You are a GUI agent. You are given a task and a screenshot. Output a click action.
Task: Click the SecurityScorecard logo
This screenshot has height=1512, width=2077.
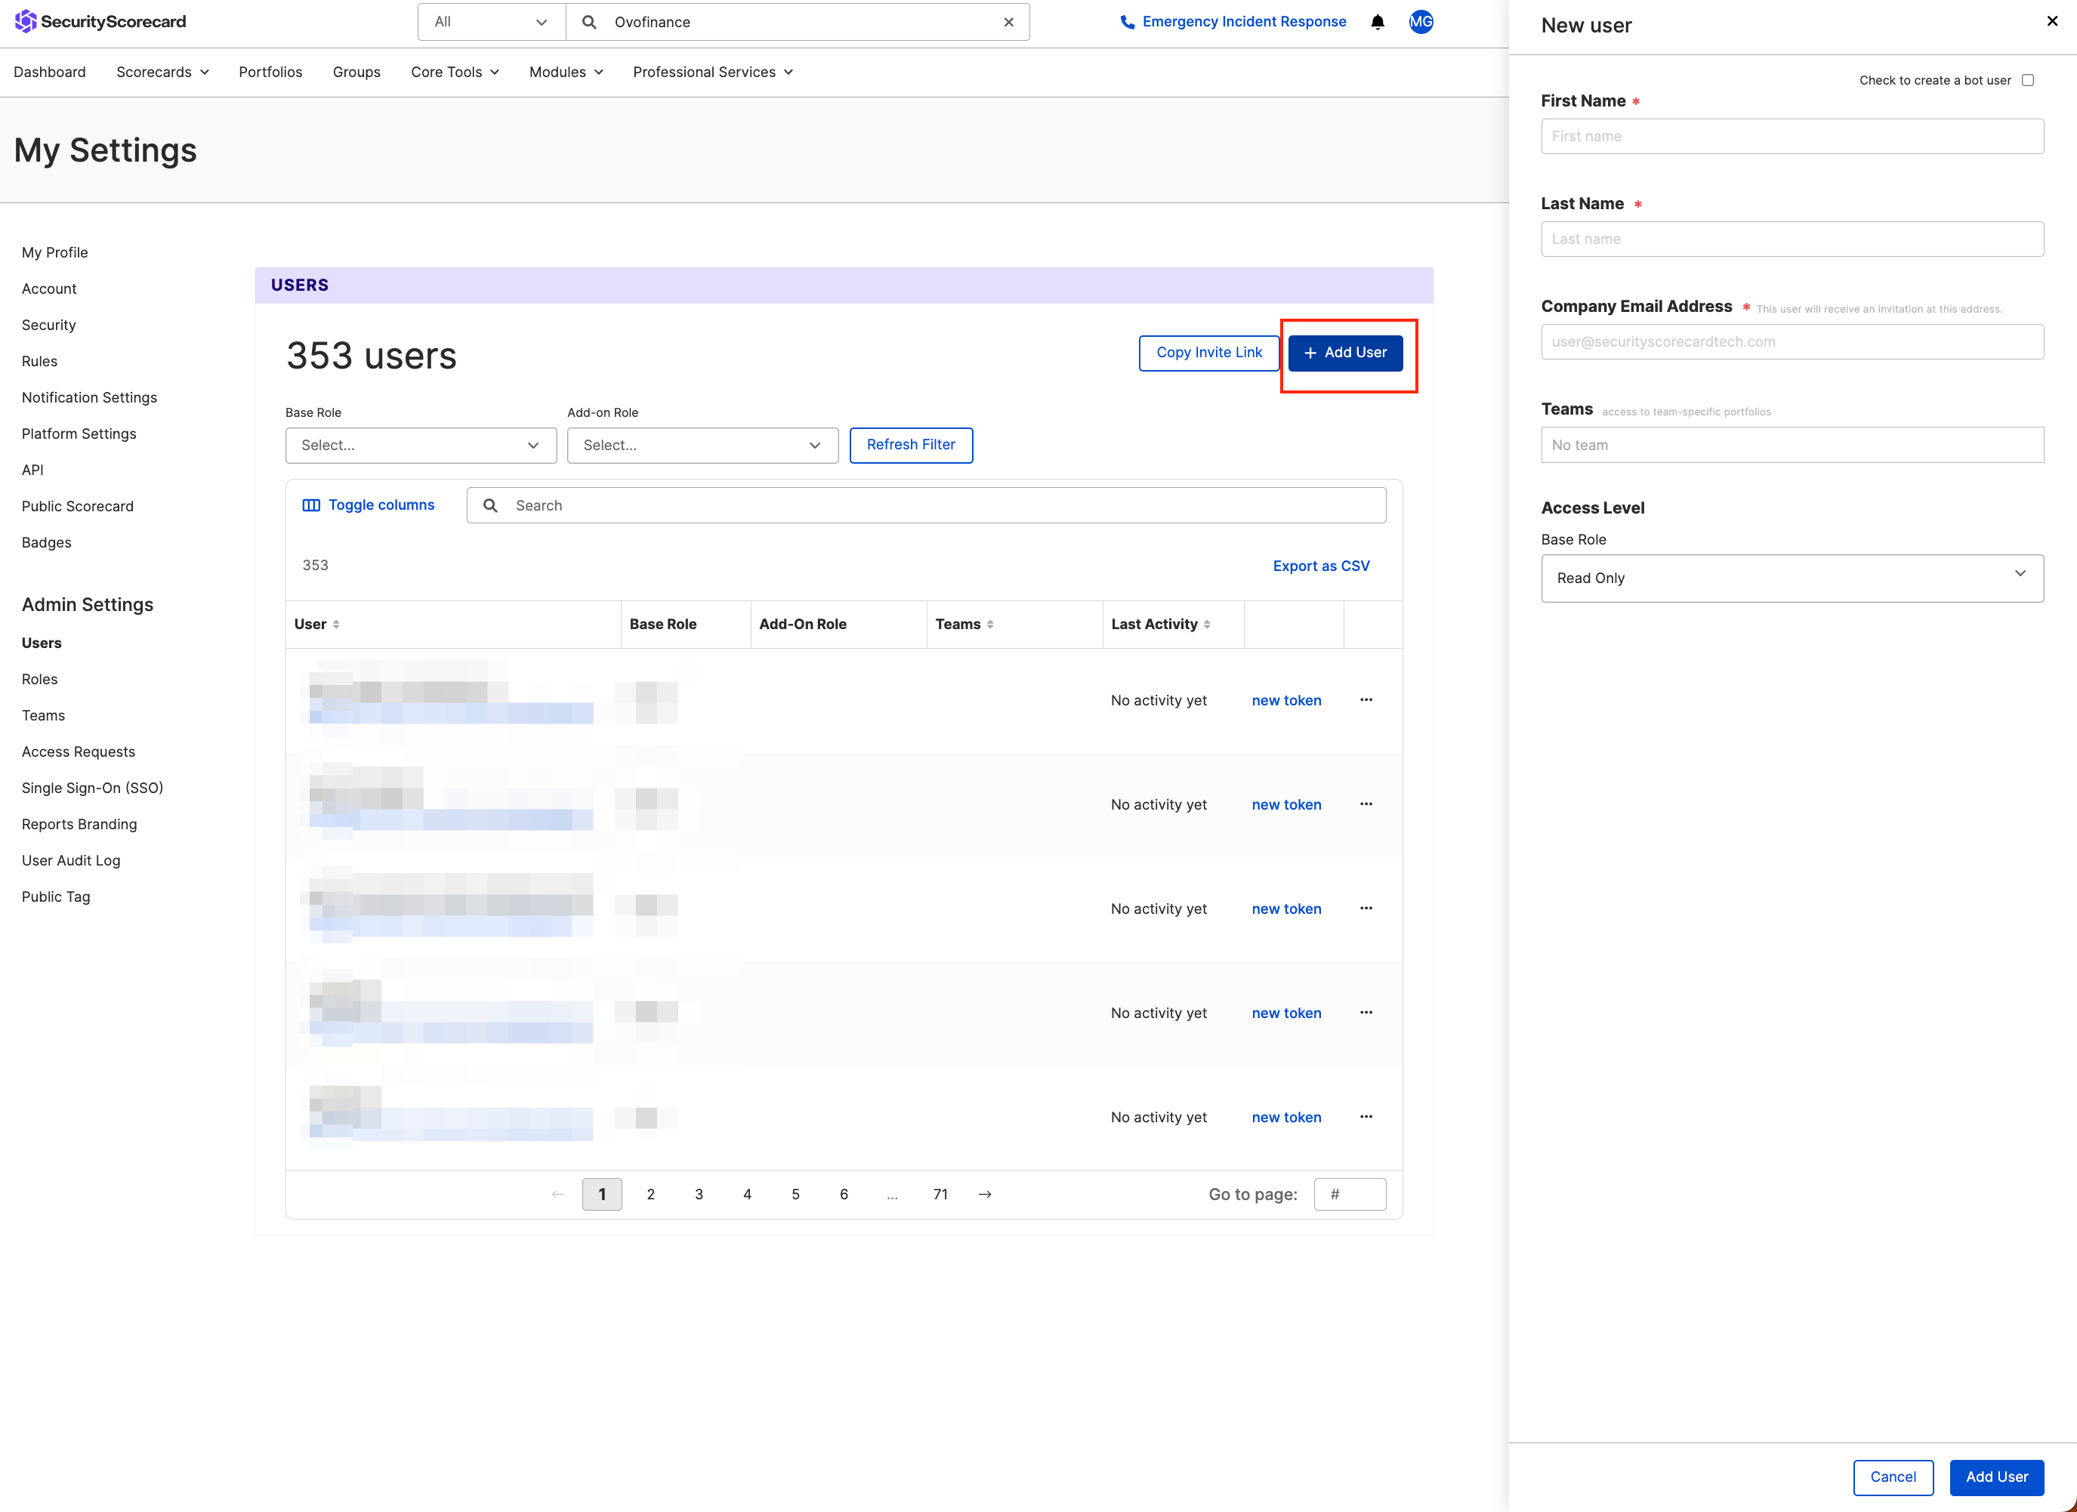pyautogui.click(x=100, y=21)
